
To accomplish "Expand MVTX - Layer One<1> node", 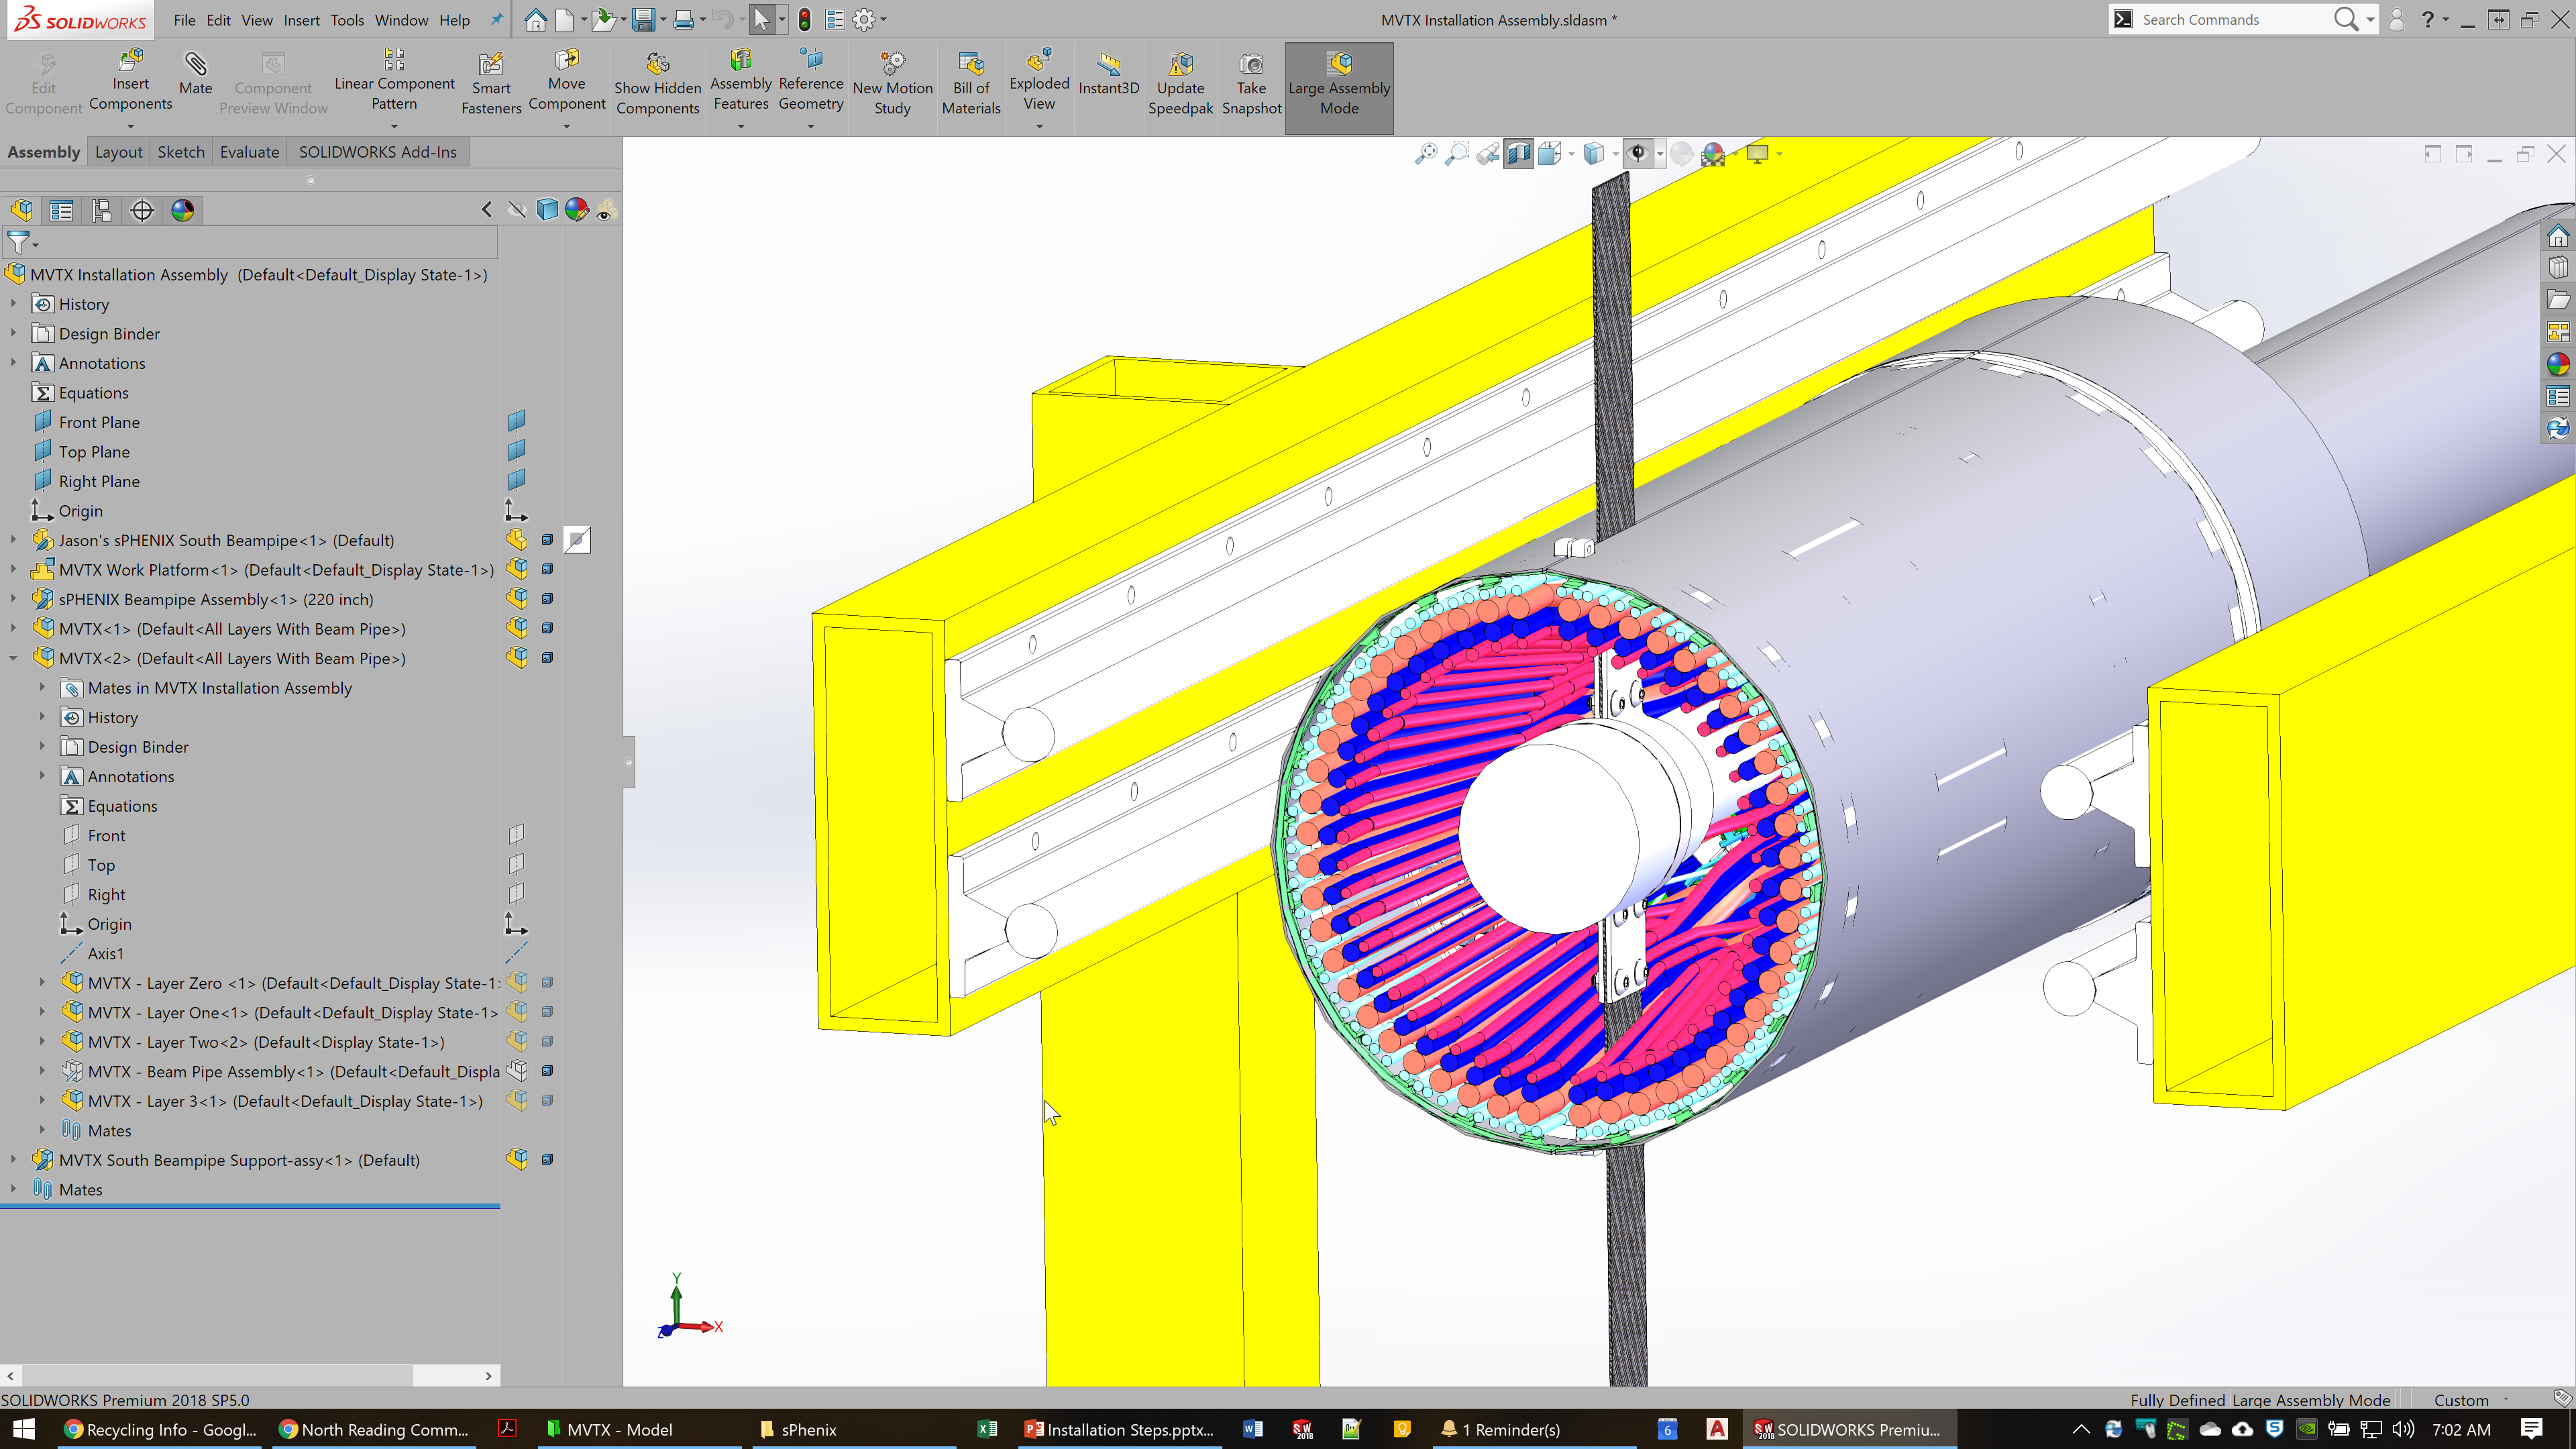I will click(x=42, y=1012).
